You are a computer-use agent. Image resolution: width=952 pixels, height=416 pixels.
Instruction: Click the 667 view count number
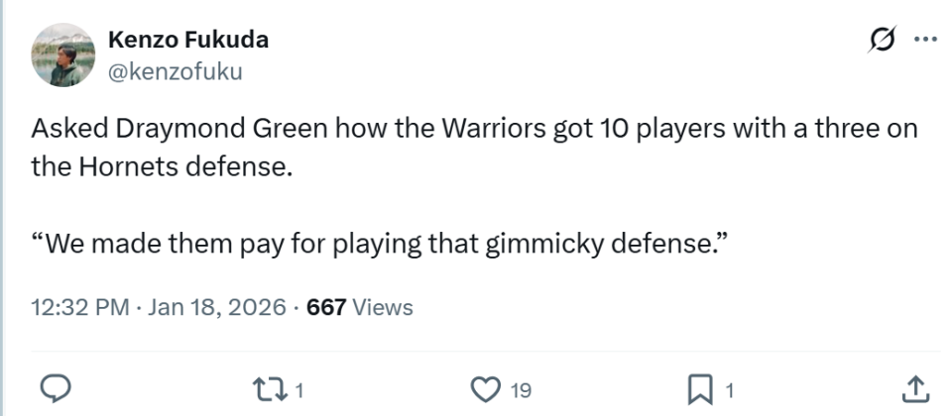click(x=326, y=307)
